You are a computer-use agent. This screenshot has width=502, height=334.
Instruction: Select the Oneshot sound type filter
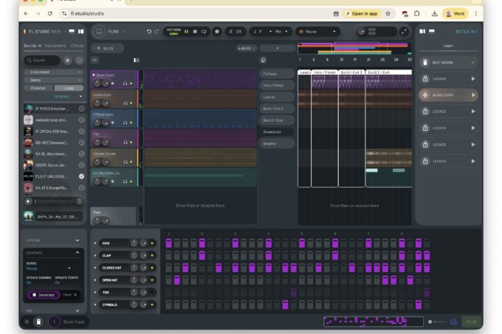pos(38,88)
